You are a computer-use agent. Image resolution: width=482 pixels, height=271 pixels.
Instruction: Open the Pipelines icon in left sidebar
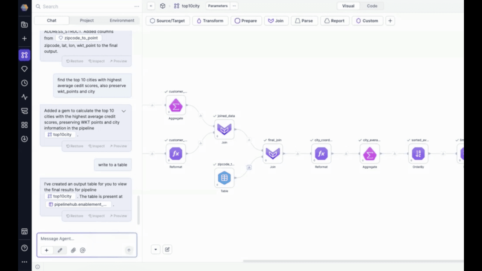(x=24, y=55)
